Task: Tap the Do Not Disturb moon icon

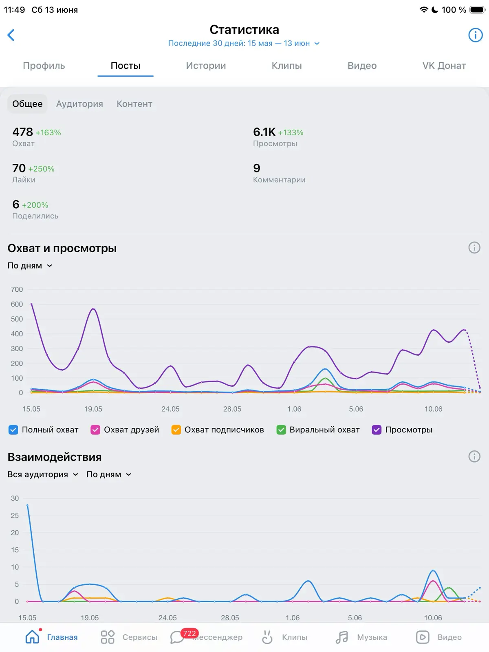Action: 435,9
